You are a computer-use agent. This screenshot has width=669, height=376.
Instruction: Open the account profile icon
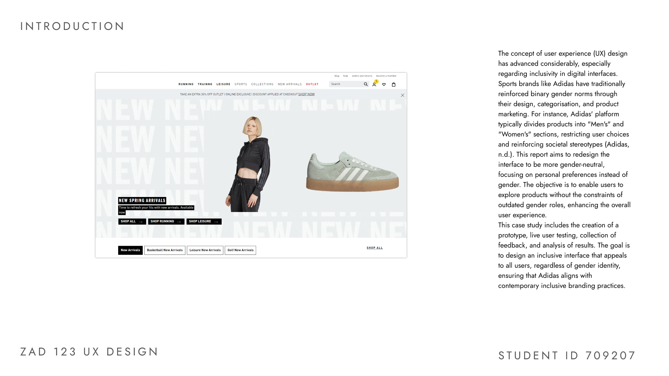[x=374, y=84]
